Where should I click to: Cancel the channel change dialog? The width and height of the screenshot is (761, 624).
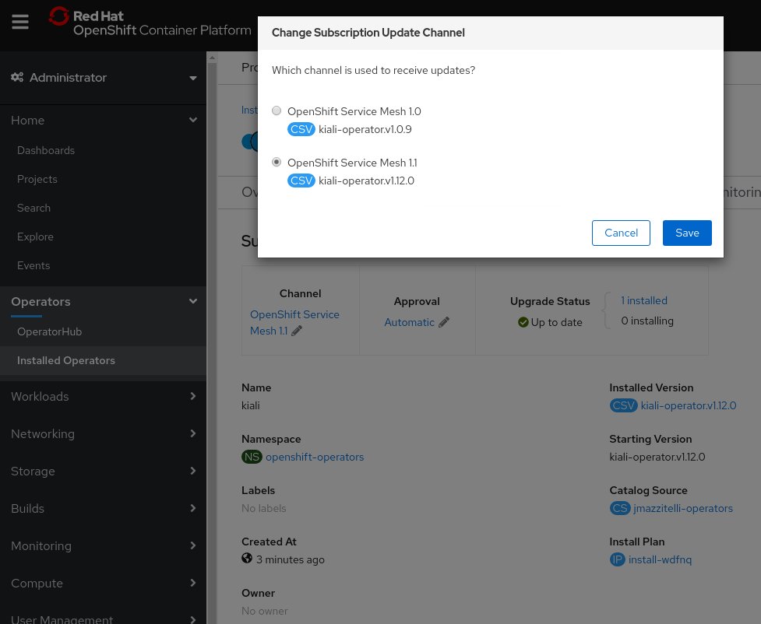coord(621,233)
